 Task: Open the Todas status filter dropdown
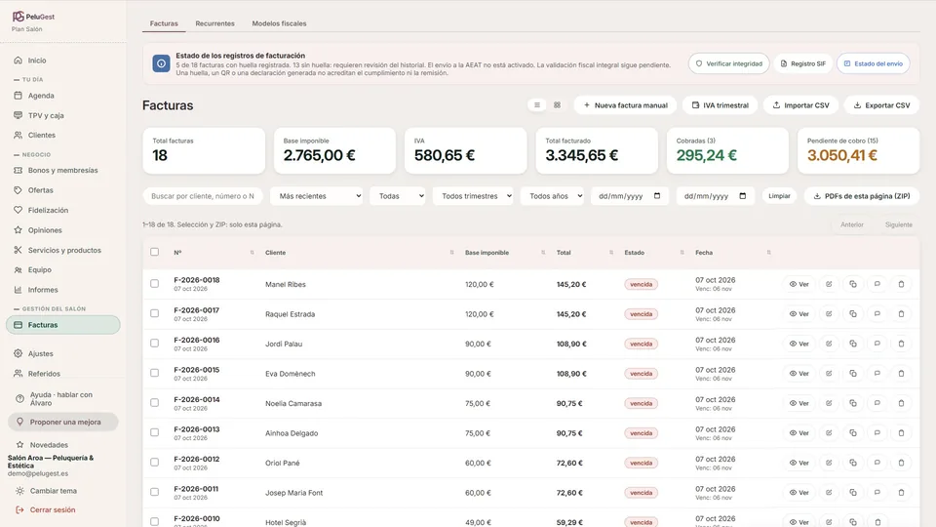[398, 196]
